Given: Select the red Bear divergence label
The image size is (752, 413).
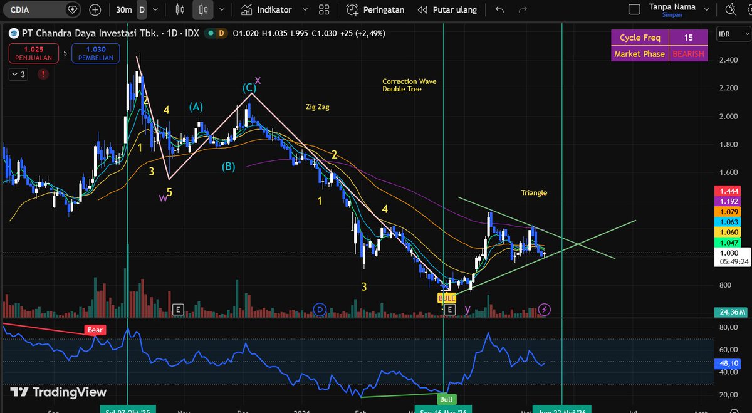Looking at the screenshot, I should [95, 330].
